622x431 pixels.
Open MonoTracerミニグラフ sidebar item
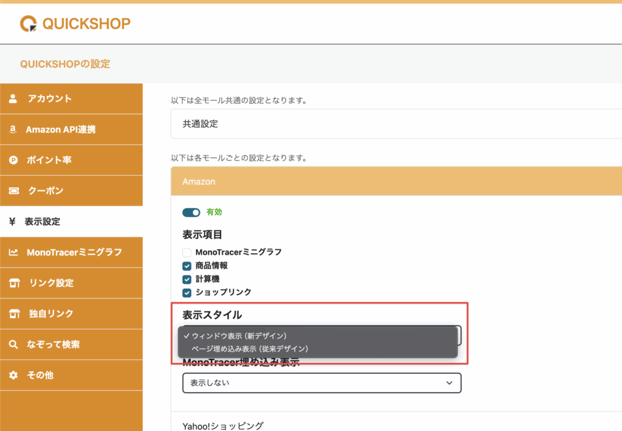tap(72, 252)
